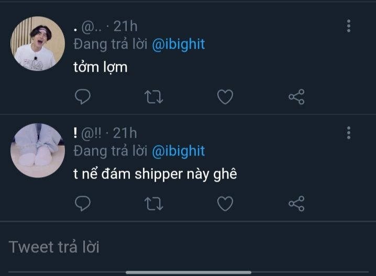Open @ibighit link in second reply
This screenshot has height=276, width=376.
coord(179,151)
